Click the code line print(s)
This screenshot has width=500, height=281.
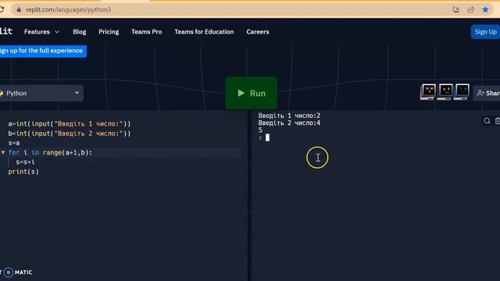click(x=23, y=172)
